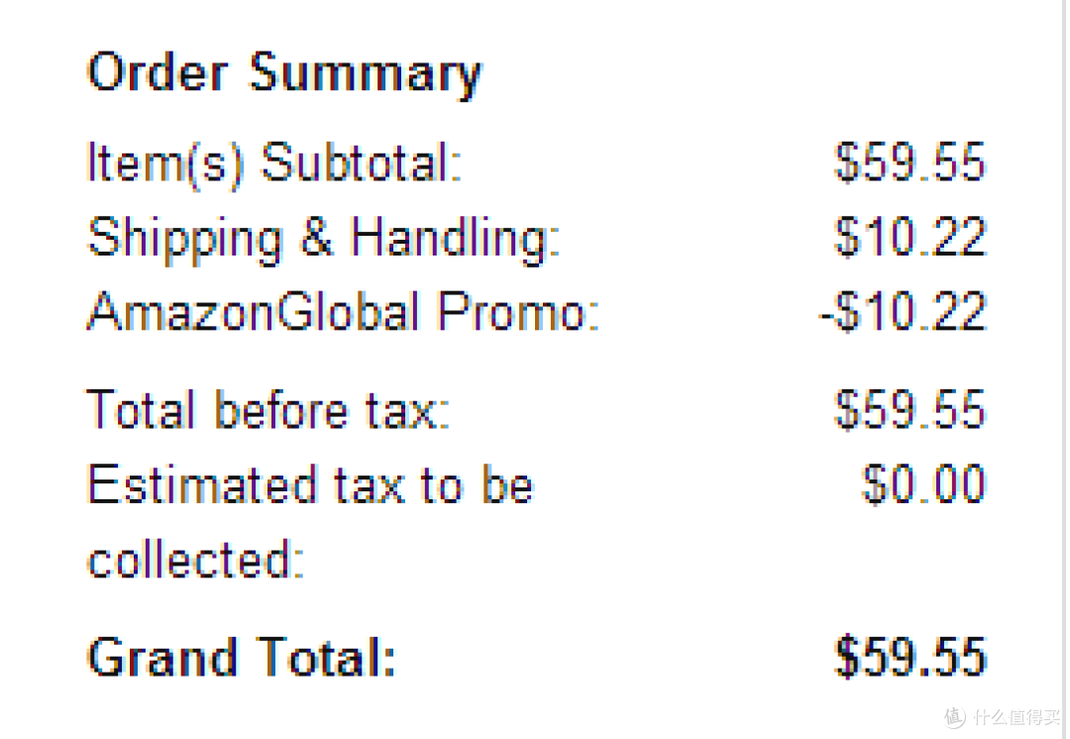This screenshot has width=1070, height=739.
Task: Click the Total before tax amount
Action: click(x=910, y=410)
